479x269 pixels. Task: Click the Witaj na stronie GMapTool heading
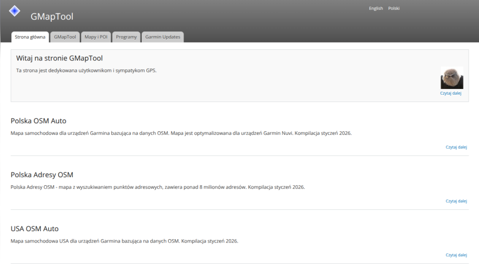[59, 58]
